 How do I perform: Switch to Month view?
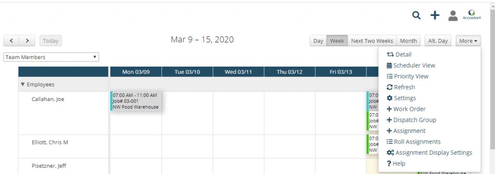coord(408,41)
